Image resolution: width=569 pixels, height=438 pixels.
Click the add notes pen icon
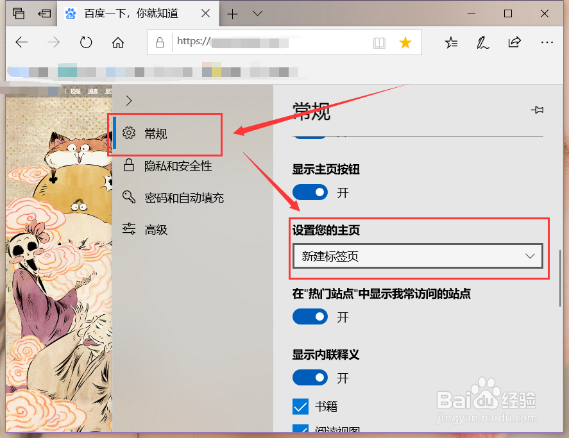(x=482, y=42)
